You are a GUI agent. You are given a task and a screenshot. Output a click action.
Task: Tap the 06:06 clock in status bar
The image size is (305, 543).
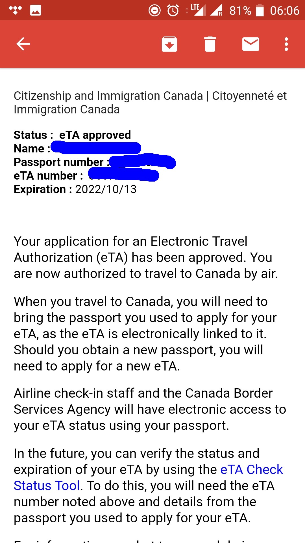284,11
